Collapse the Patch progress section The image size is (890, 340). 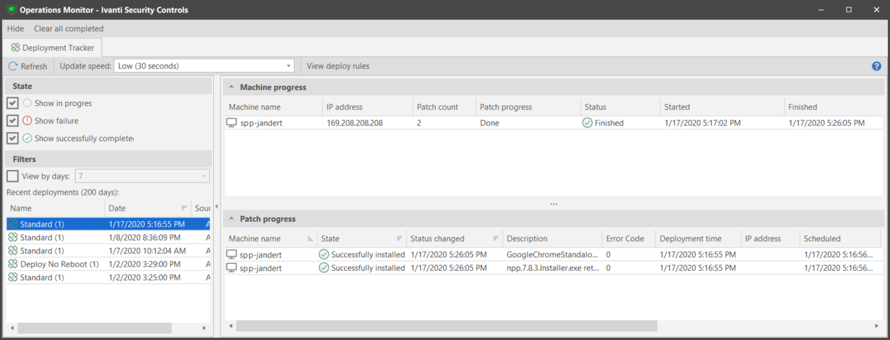[231, 219]
